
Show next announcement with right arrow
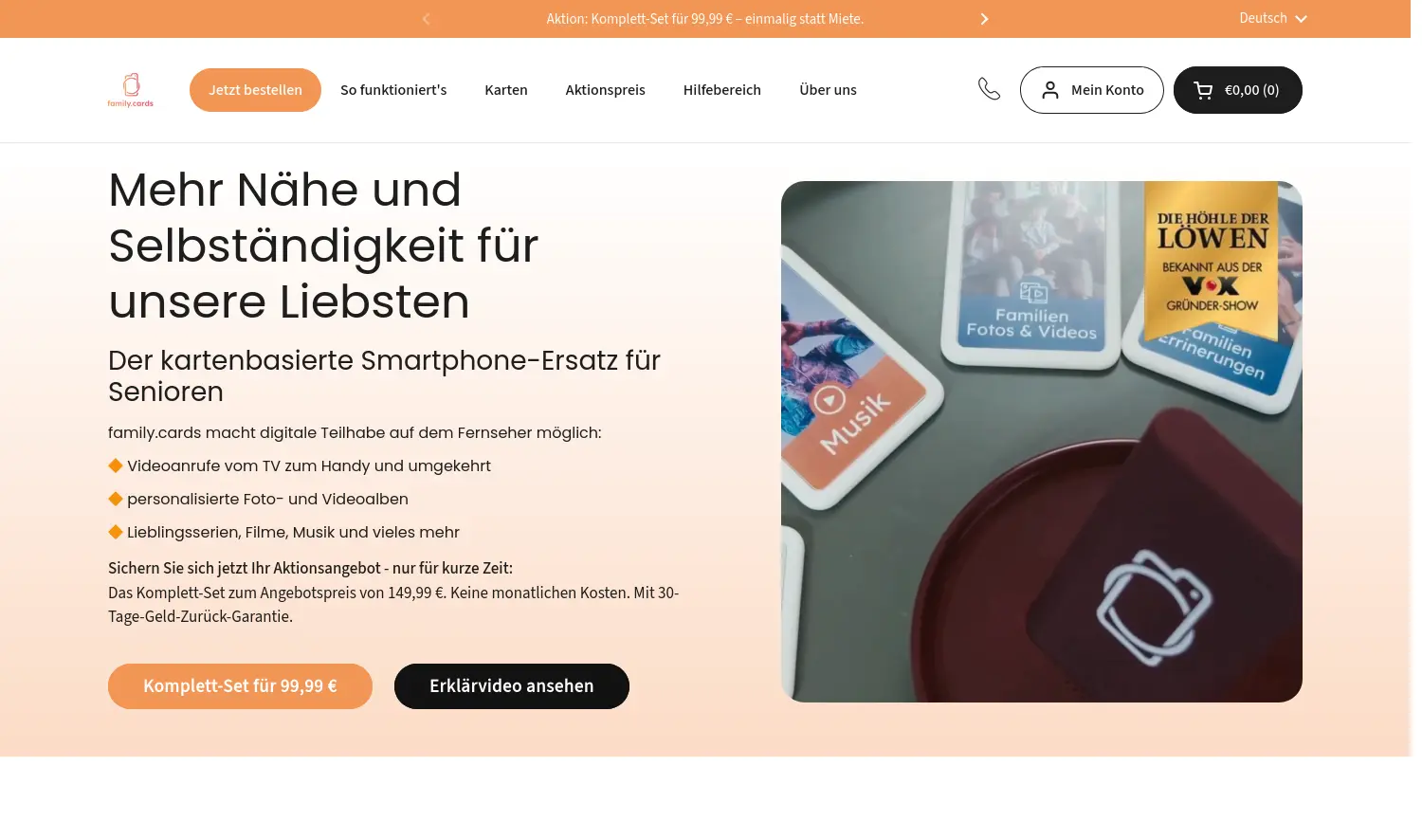pyautogui.click(x=984, y=19)
